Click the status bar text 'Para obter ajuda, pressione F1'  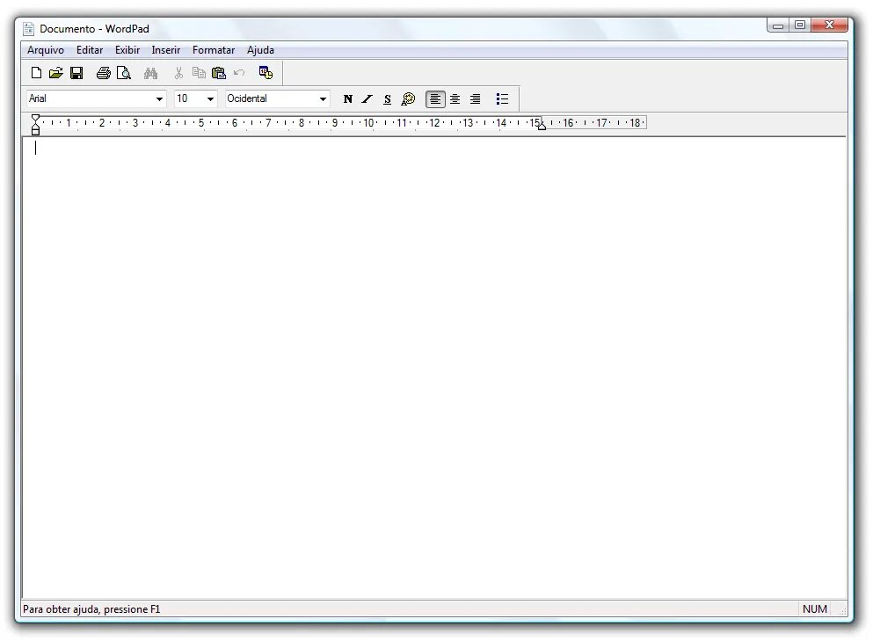tap(91, 609)
